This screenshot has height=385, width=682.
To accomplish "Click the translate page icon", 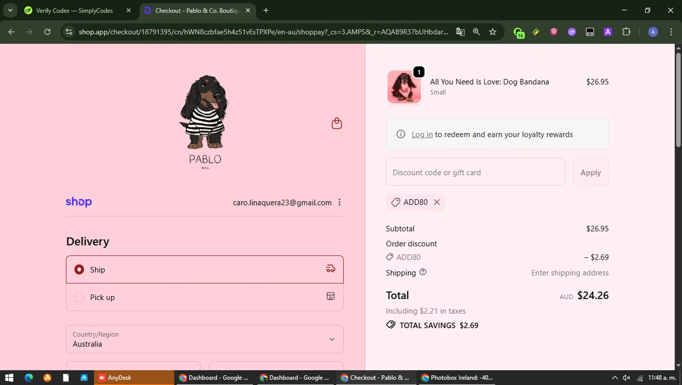I will click(x=461, y=32).
